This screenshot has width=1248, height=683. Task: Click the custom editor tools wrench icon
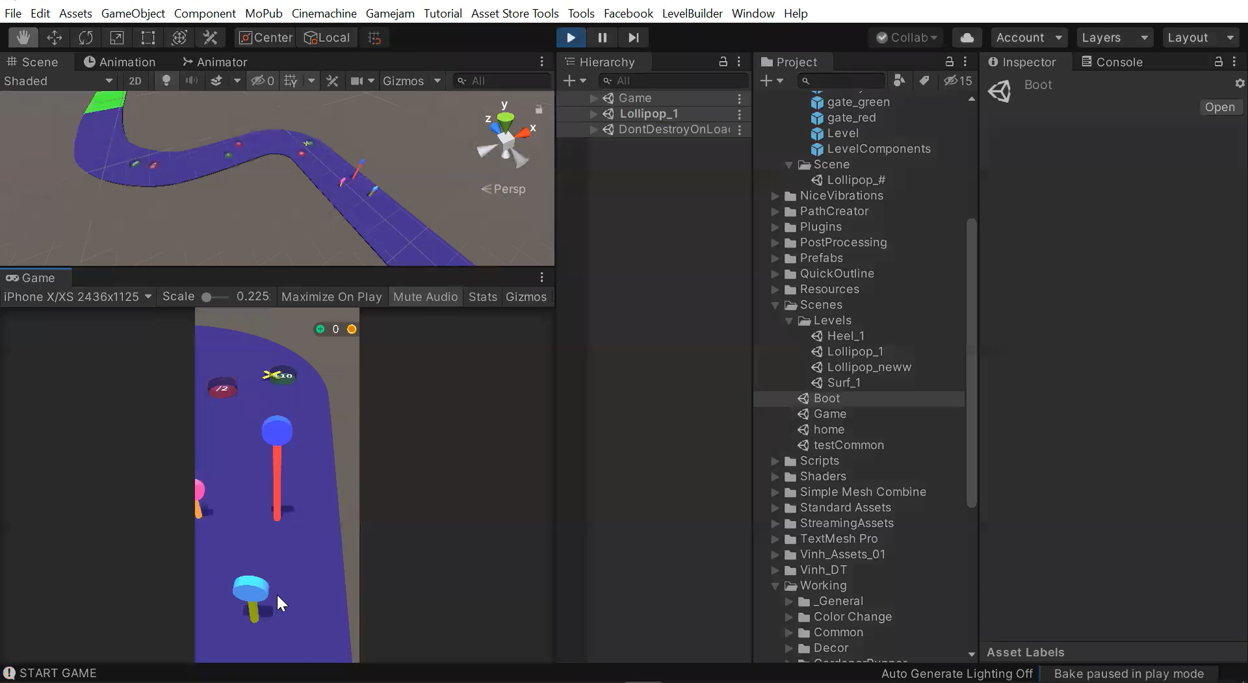coord(209,37)
